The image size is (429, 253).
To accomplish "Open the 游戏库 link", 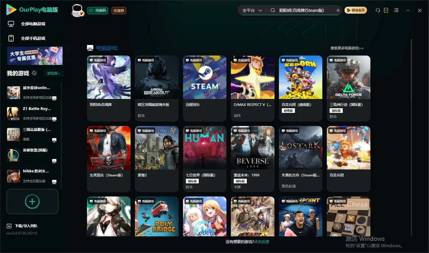I will (x=53, y=74).
